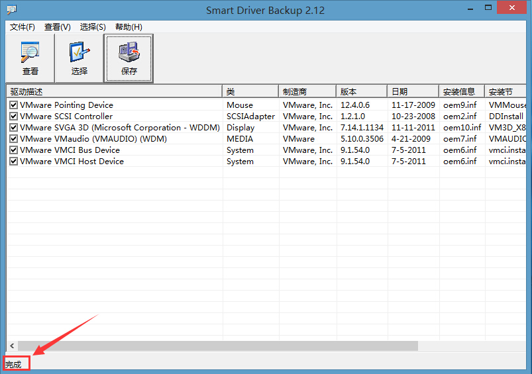The height and width of the screenshot is (374, 532).
Task: Open the 文件(F) menu
Action: (x=23, y=27)
